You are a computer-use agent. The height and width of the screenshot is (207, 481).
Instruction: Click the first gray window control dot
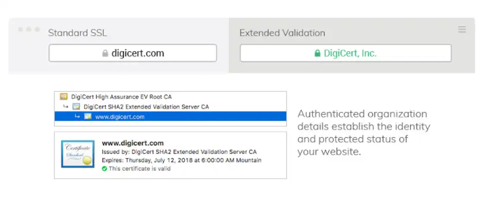pos(21,29)
